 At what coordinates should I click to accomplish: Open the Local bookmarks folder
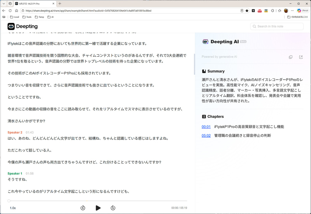point(14,17)
